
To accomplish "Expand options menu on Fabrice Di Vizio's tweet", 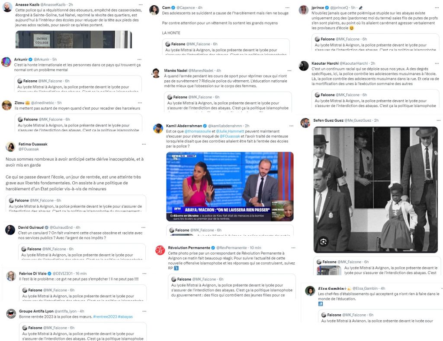I will pyautogui.click(x=144, y=274).
